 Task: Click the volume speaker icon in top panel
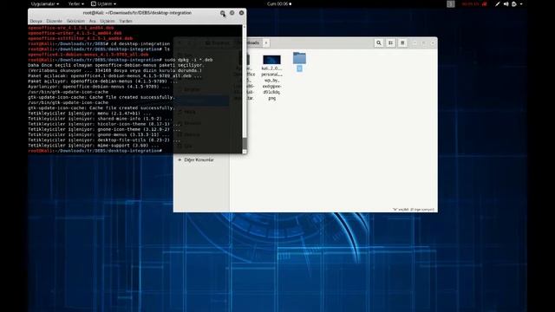(x=506, y=3)
